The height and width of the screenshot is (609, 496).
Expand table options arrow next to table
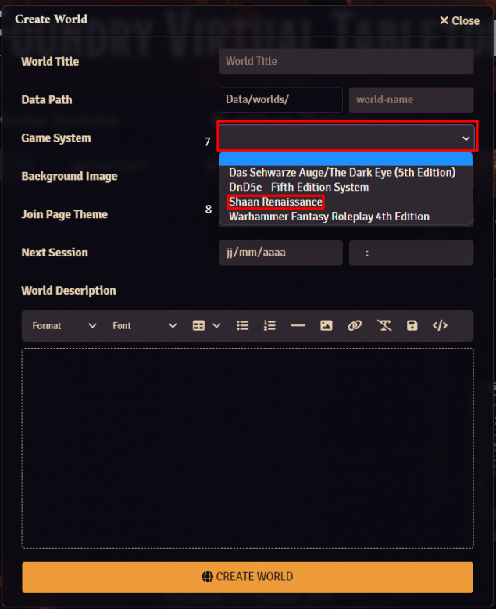click(x=216, y=325)
